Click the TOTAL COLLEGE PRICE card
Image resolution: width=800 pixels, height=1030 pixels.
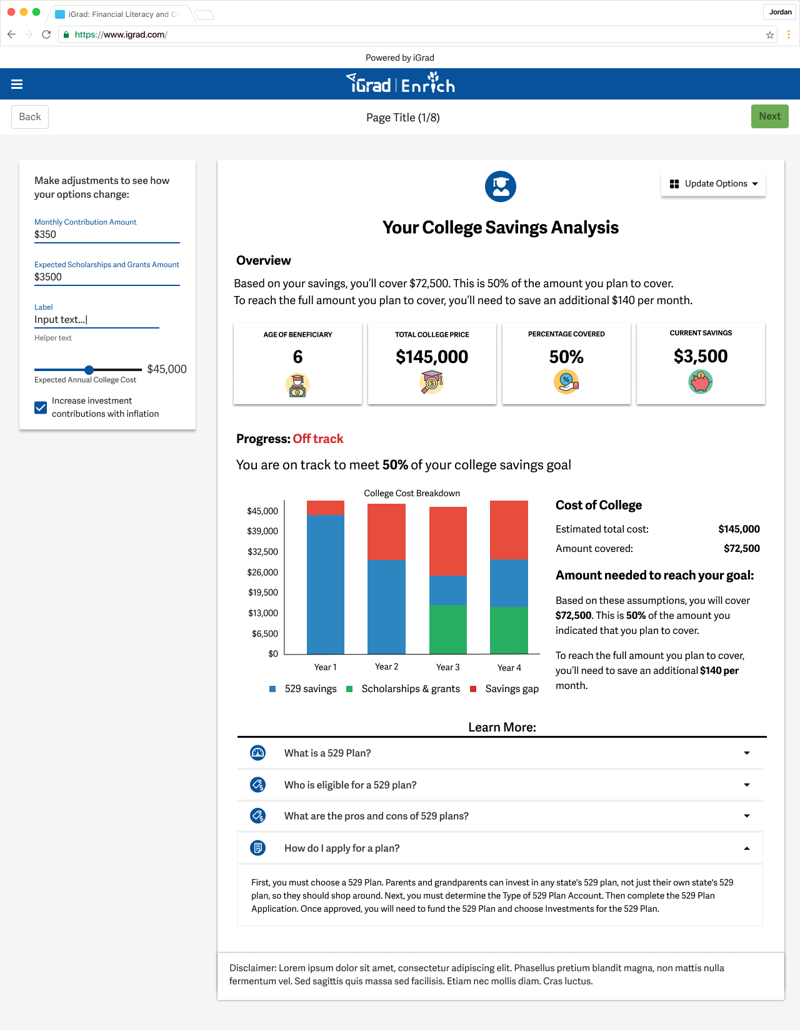(432, 364)
